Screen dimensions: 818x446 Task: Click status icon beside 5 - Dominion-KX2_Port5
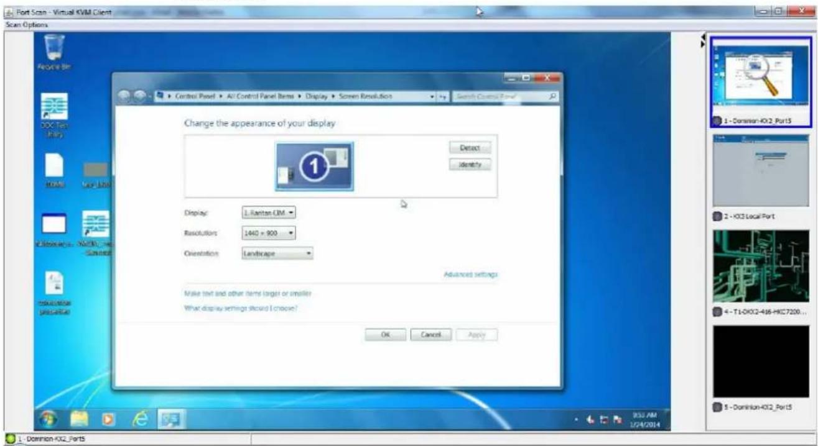coord(717,407)
